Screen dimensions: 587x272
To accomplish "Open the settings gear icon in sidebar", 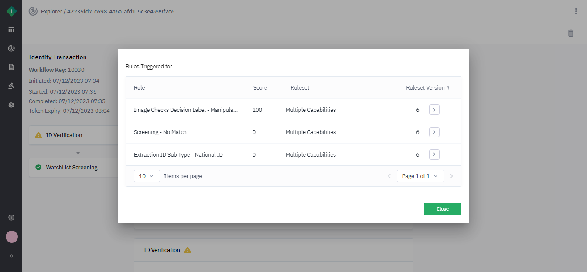I will (x=11, y=105).
